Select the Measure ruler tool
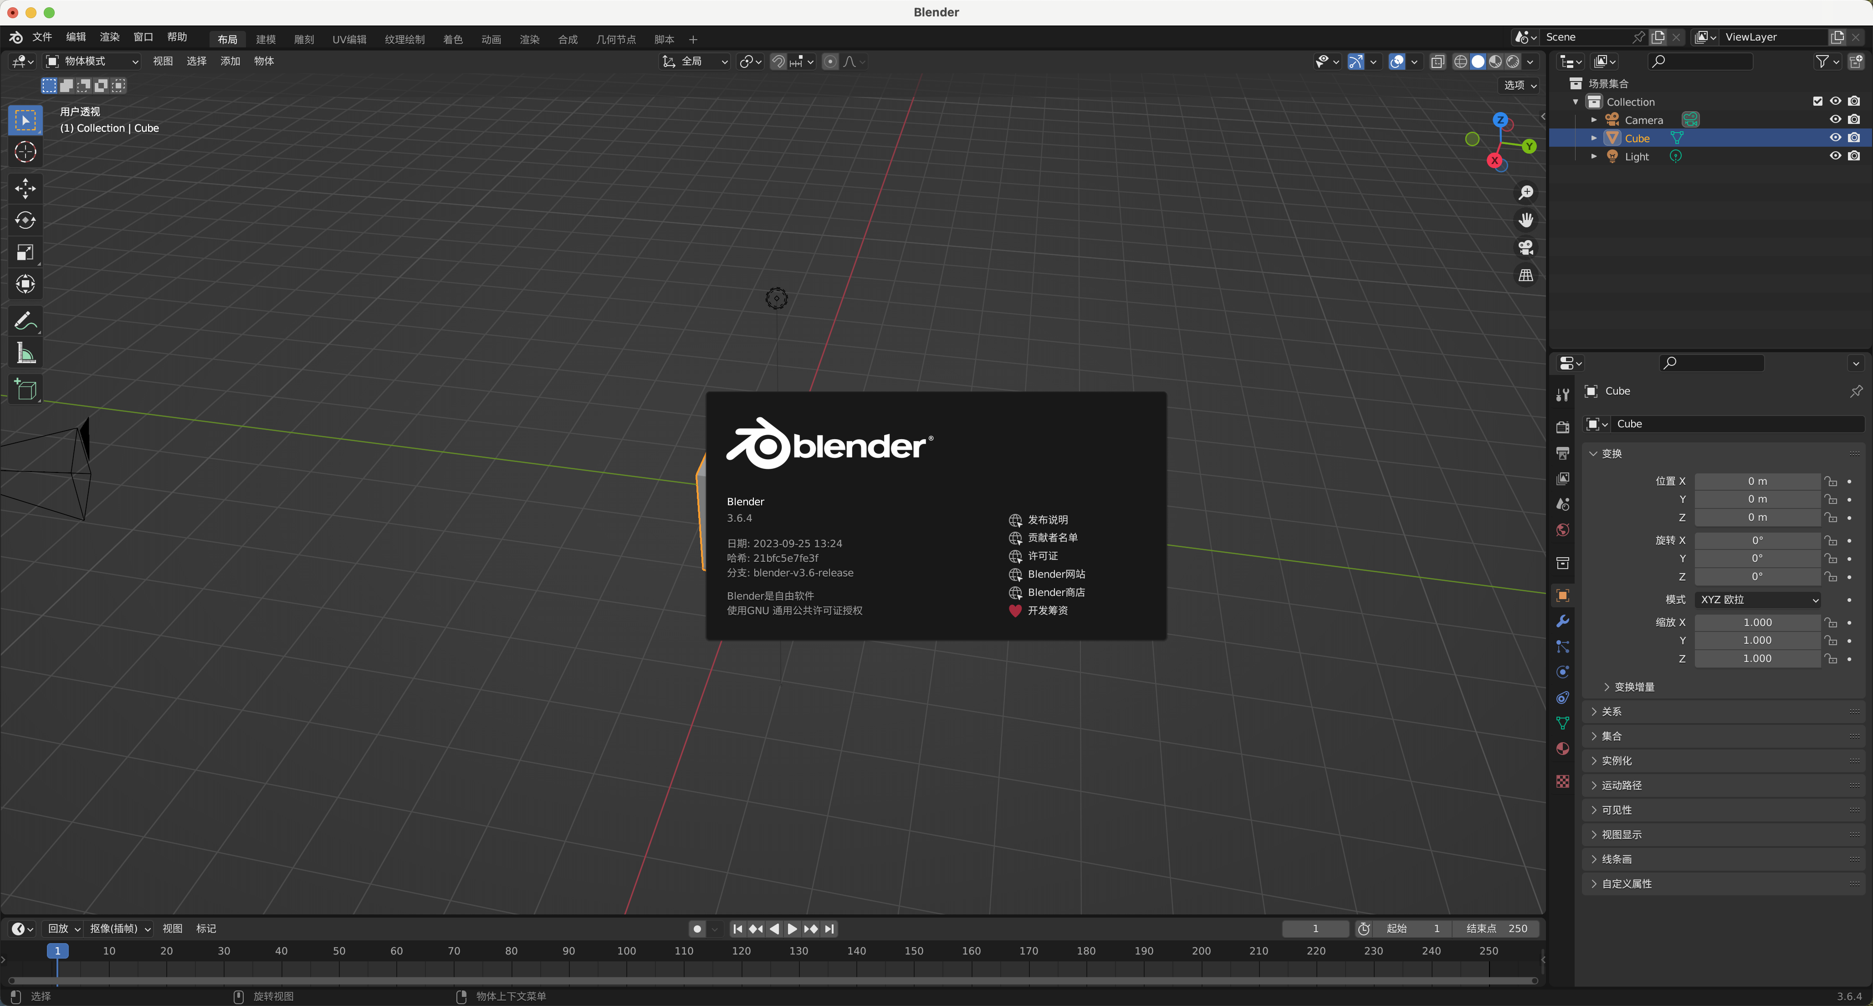1873x1006 pixels. coord(26,353)
